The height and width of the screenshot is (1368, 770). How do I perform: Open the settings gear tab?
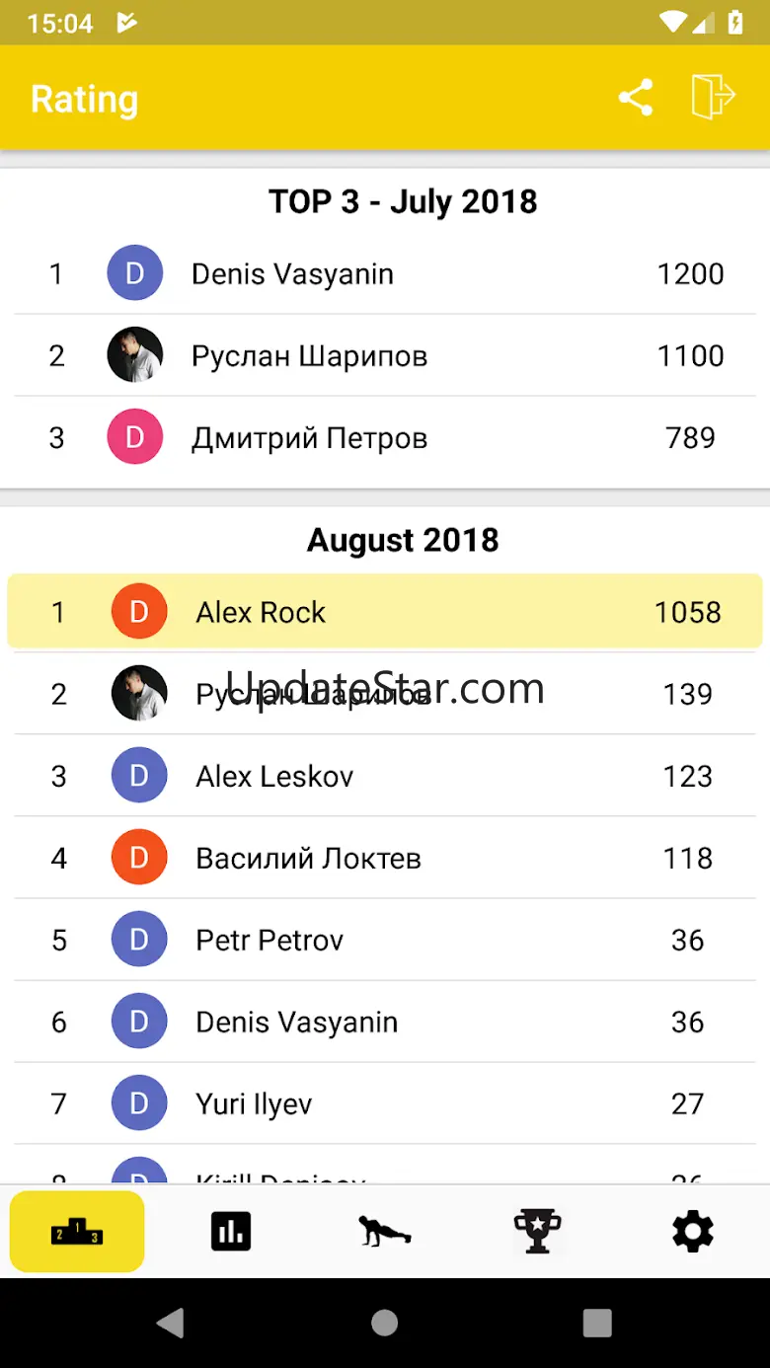pyautogui.click(x=692, y=1231)
